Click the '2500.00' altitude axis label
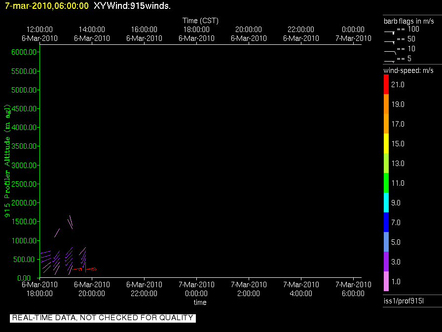The height and width of the screenshot is (332, 442). coord(24,184)
